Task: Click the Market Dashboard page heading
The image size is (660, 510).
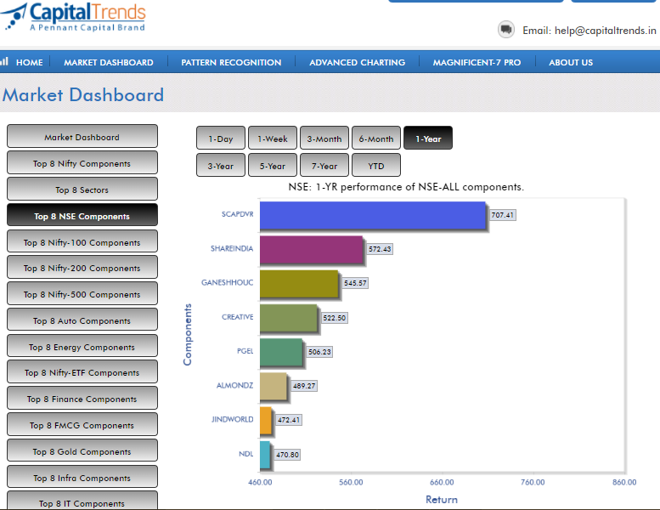Action: [x=83, y=94]
